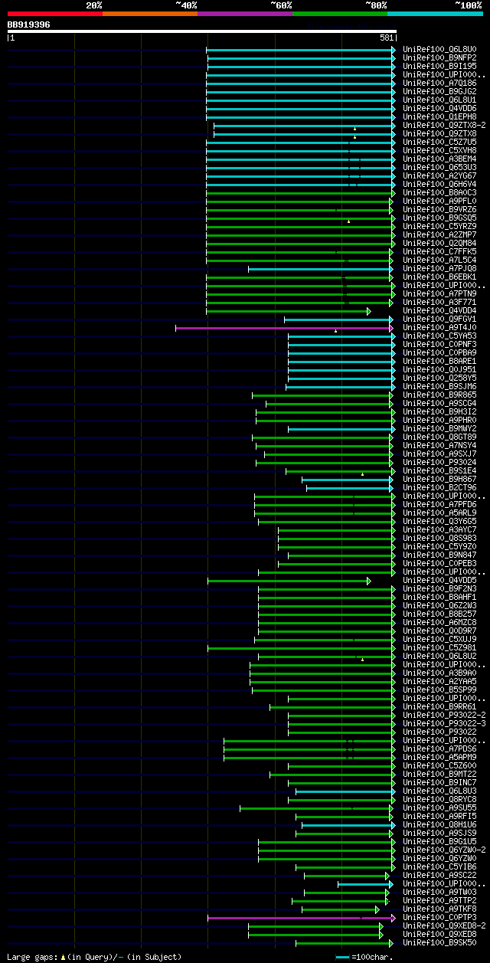Screen dimensions: 490x963
Task: Select the UniRef100_A9TKF8 label
Action: pos(439,909)
